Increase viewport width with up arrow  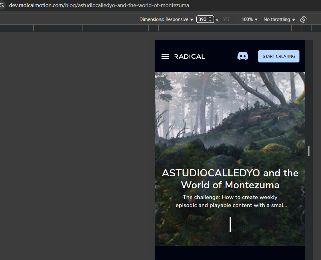(210, 18)
